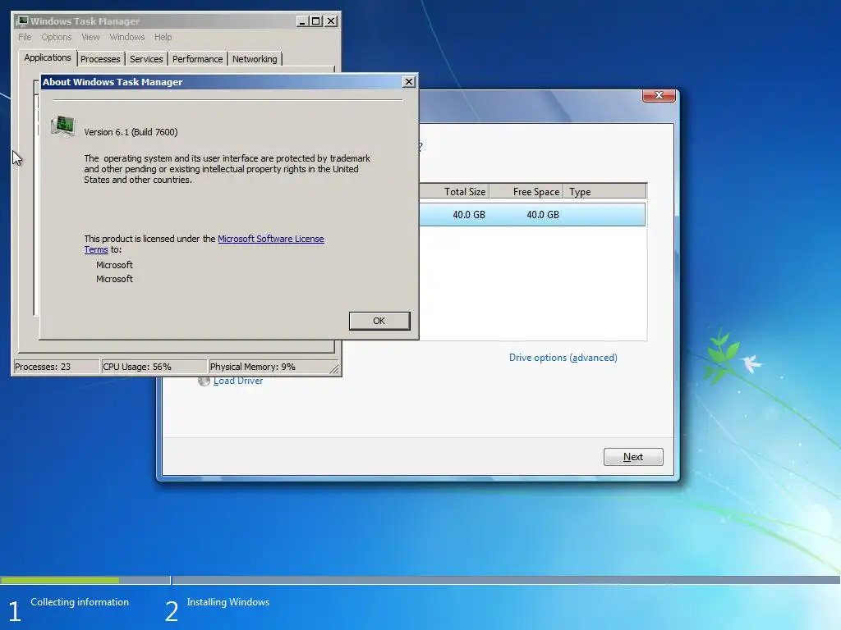Sort the disk list by Total Size column

[455, 192]
